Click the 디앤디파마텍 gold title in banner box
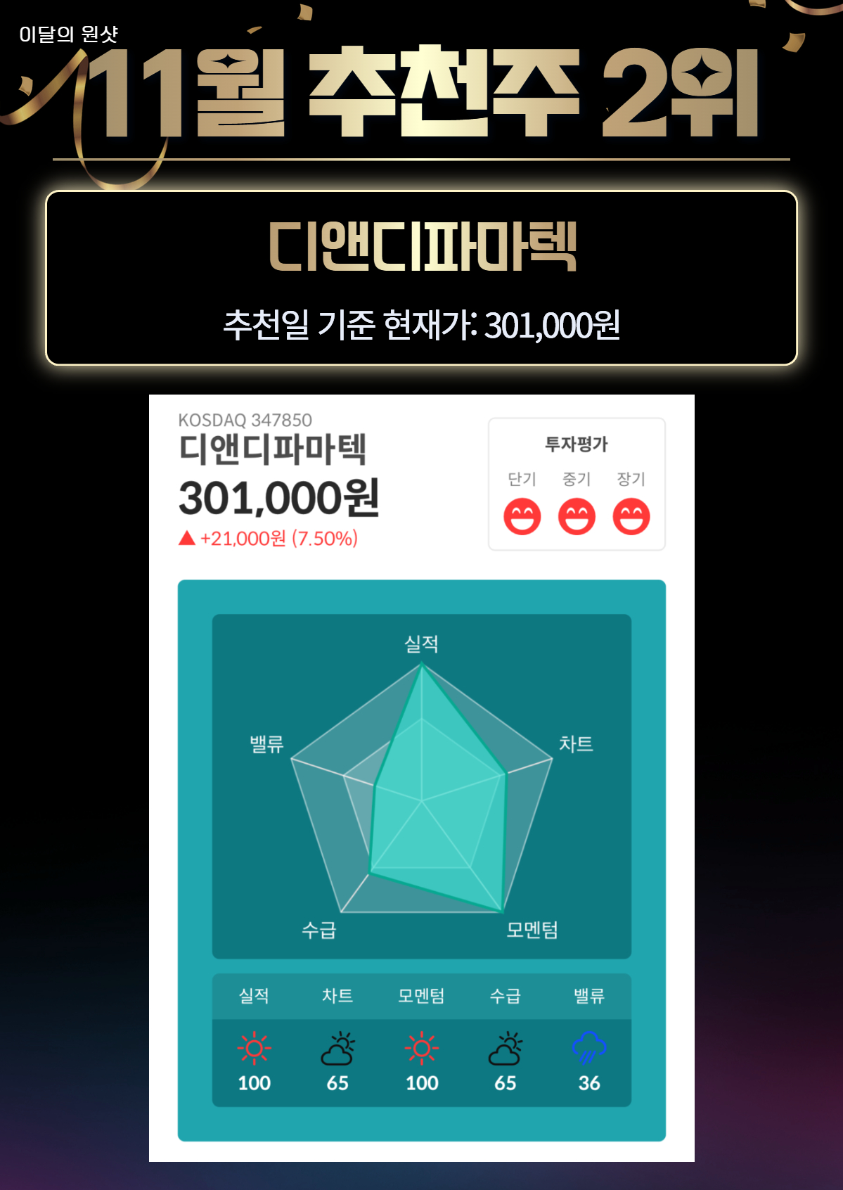Image resolution: width=843 pixels, height=1190 pixels. click(422, 246)
